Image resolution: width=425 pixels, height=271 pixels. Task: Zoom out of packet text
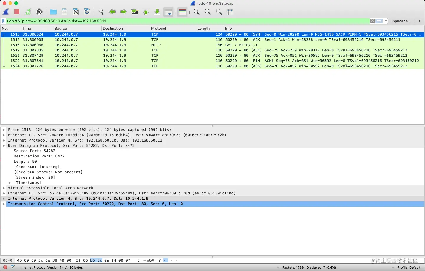208,12
